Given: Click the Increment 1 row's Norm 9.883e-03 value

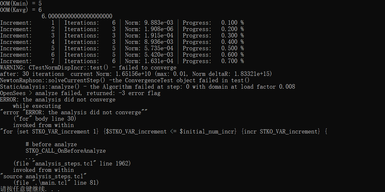Looking at the screenshot, I should tap(149, 23).
